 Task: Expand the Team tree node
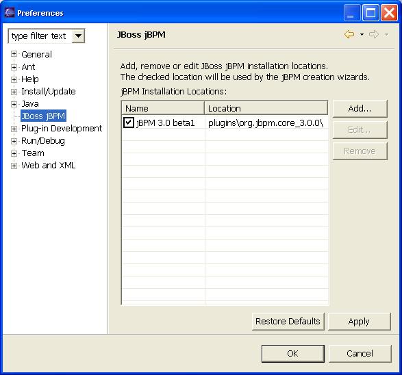(14, 153)
